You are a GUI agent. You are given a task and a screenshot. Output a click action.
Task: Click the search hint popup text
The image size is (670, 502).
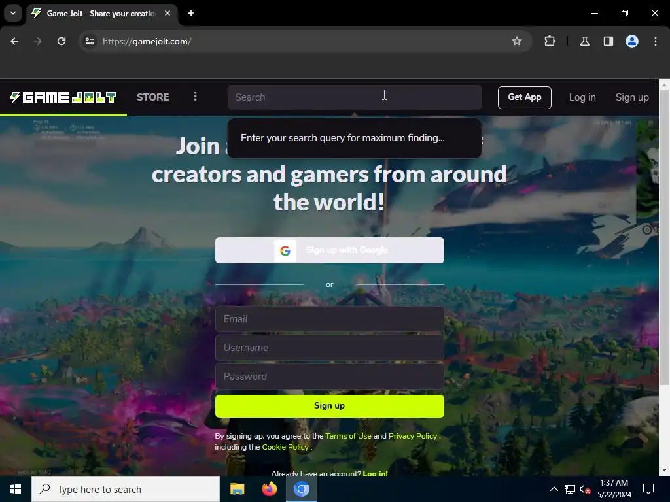point(343,138)
